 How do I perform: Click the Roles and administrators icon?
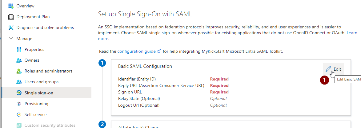click(19, 71)
